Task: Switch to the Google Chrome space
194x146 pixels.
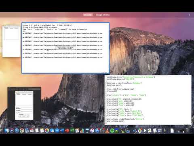Action: pyautogui.click(x=103, y=15)
